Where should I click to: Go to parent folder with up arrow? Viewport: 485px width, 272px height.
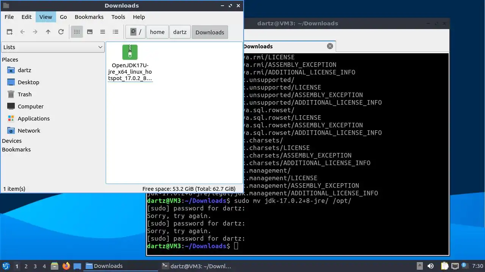click(x=48, y=32)
